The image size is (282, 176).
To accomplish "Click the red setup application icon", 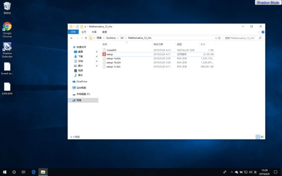I will (104, 54).
